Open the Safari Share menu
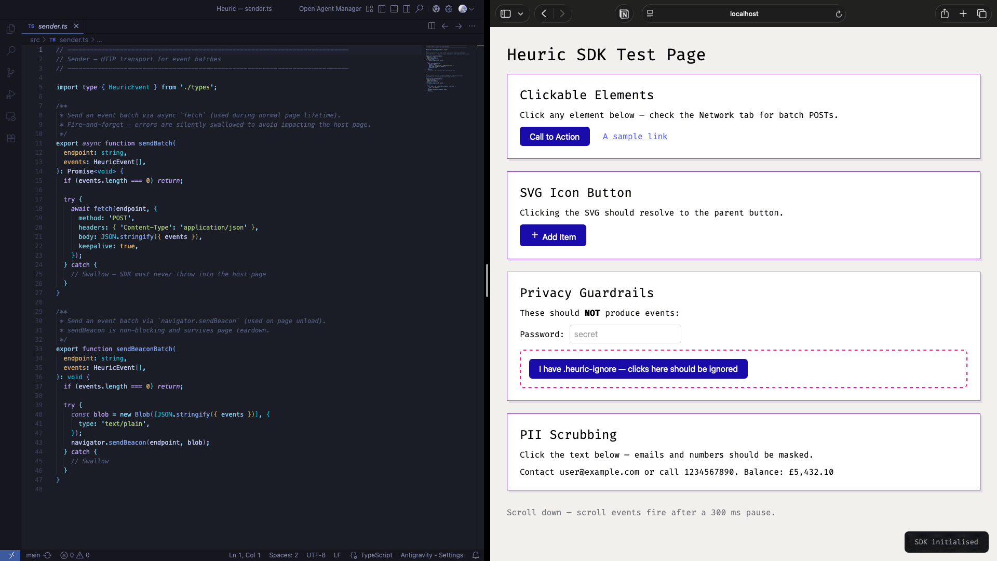 click(x=945, y=14)
